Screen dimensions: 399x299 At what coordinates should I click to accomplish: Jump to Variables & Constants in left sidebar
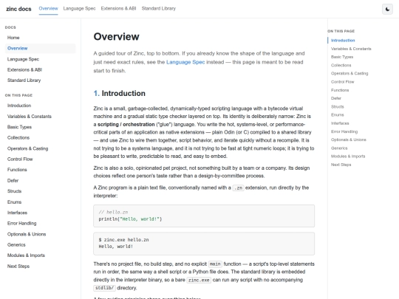pos(40,117)
